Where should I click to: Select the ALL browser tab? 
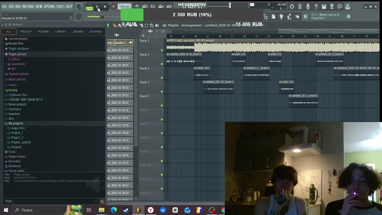(9, 31)
